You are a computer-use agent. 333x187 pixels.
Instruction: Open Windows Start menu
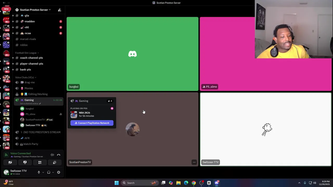coord(117,183)
